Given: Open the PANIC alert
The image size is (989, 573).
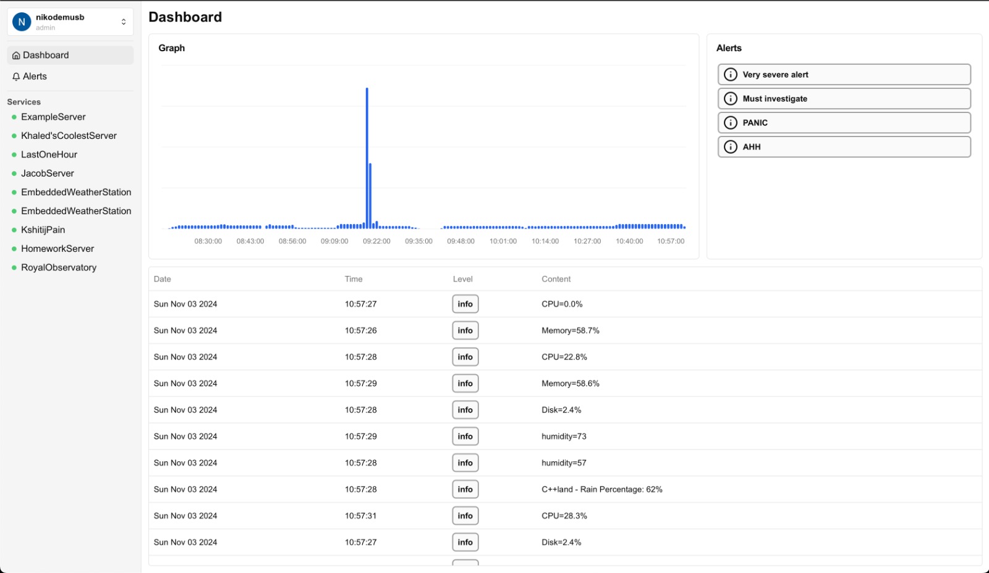Looking at the screenshot, I should pyautogui.click(x=844, y=123).
